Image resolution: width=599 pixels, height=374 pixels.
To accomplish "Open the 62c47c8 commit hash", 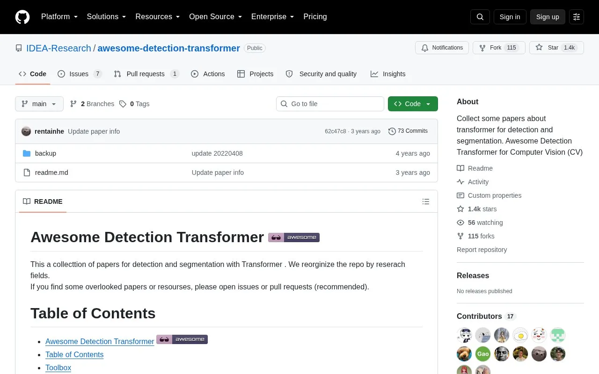I will pos(336,131).
